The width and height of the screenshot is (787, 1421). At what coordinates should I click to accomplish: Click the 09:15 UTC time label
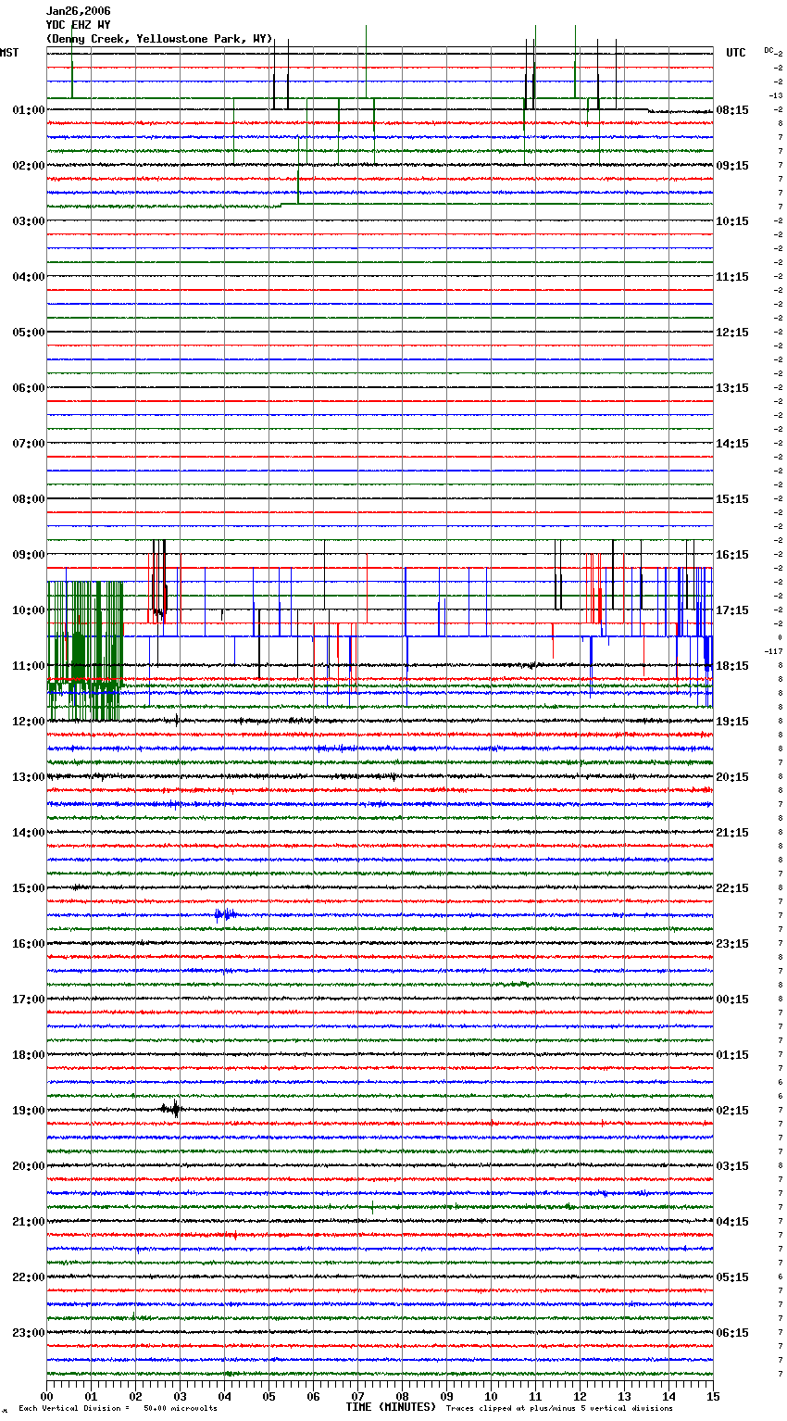click(732, 166)
